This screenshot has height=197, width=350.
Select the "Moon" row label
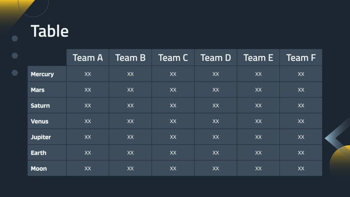(39, 168)
